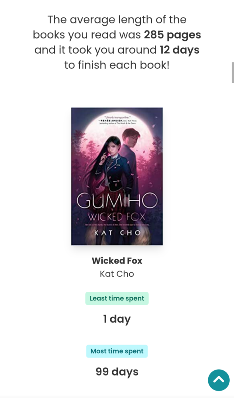Grab the vertical scrollbar thumb
The image size is (234, 398).
pos(232,73)
